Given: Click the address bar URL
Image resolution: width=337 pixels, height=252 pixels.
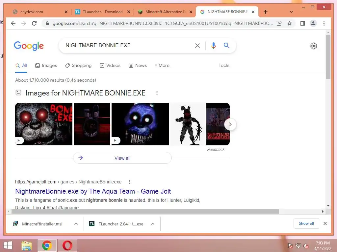Looking at the screenshot, I should point(163,23).
